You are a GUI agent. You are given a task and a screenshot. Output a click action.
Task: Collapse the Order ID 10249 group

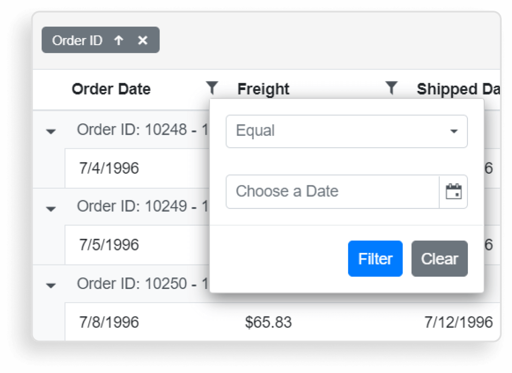coord(51,208)
